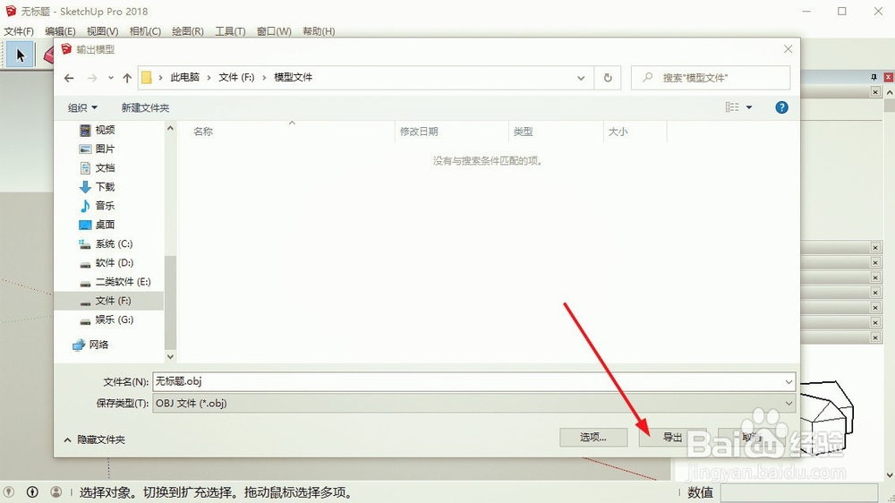Open the view options dropdown arrow
The image size is (895, 503).
point(749,107)
